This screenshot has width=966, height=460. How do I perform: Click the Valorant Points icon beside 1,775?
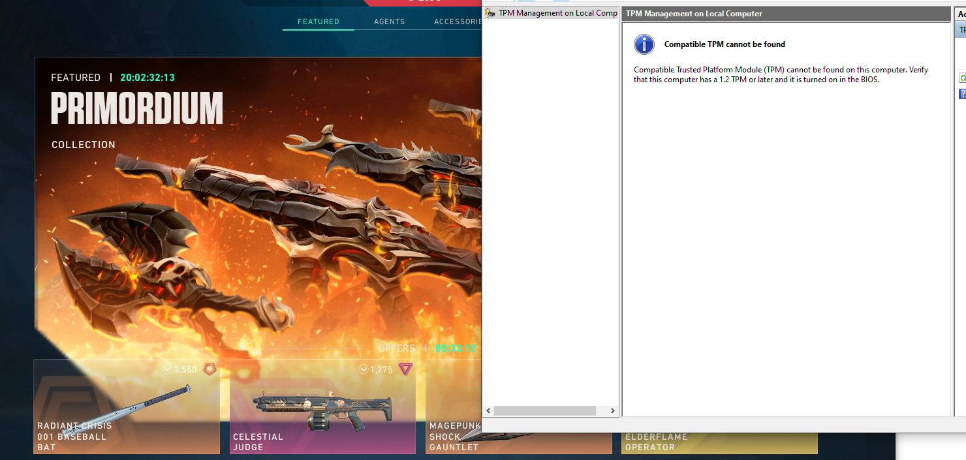pos(364,369)
